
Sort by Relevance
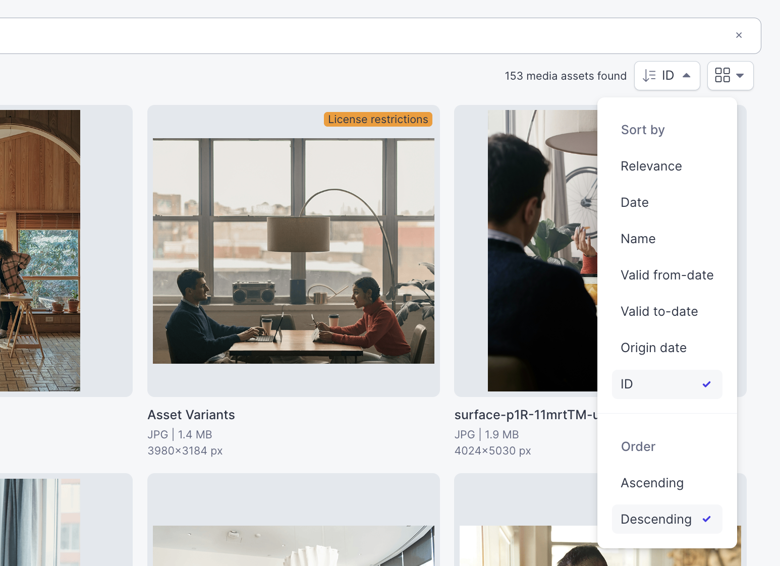click(667, 166)
